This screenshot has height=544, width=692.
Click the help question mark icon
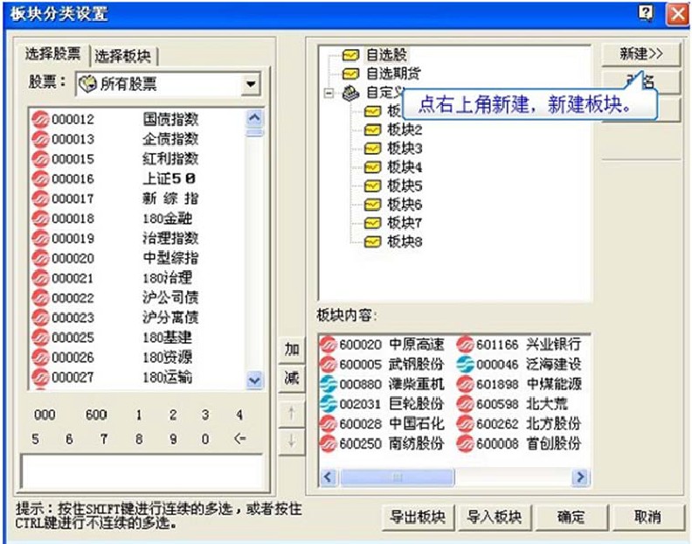[x=647, y=13]
